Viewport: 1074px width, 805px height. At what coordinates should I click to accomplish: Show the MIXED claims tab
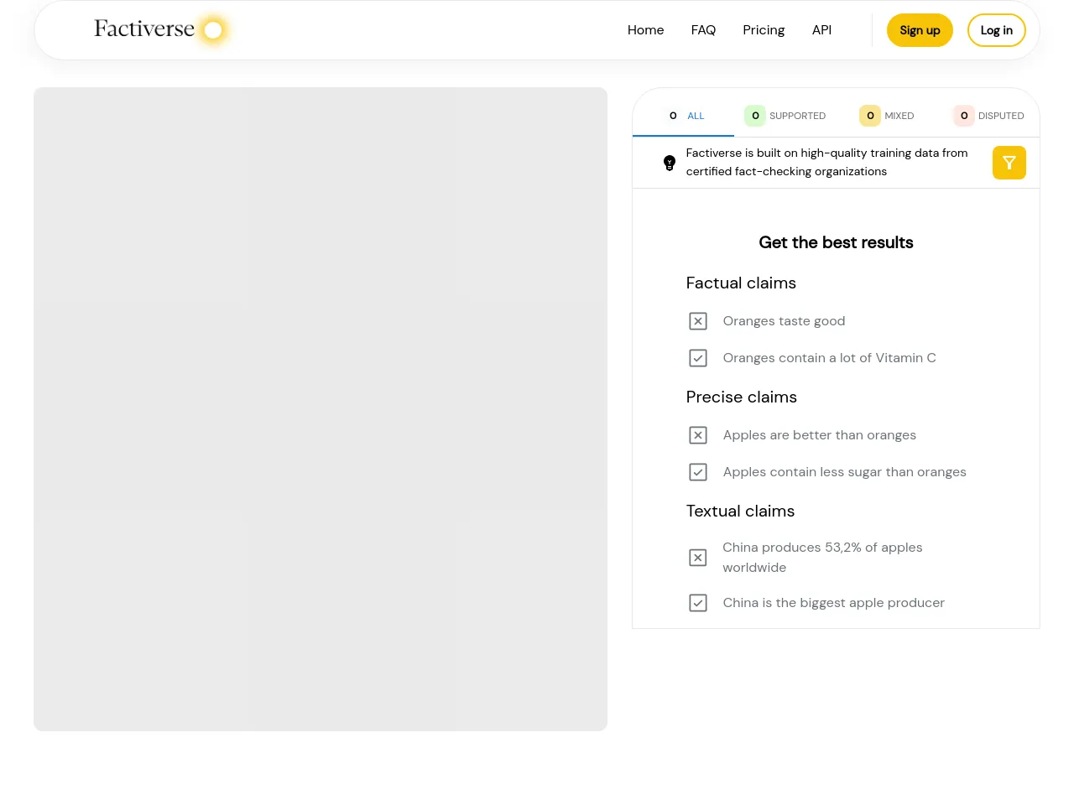887,116
